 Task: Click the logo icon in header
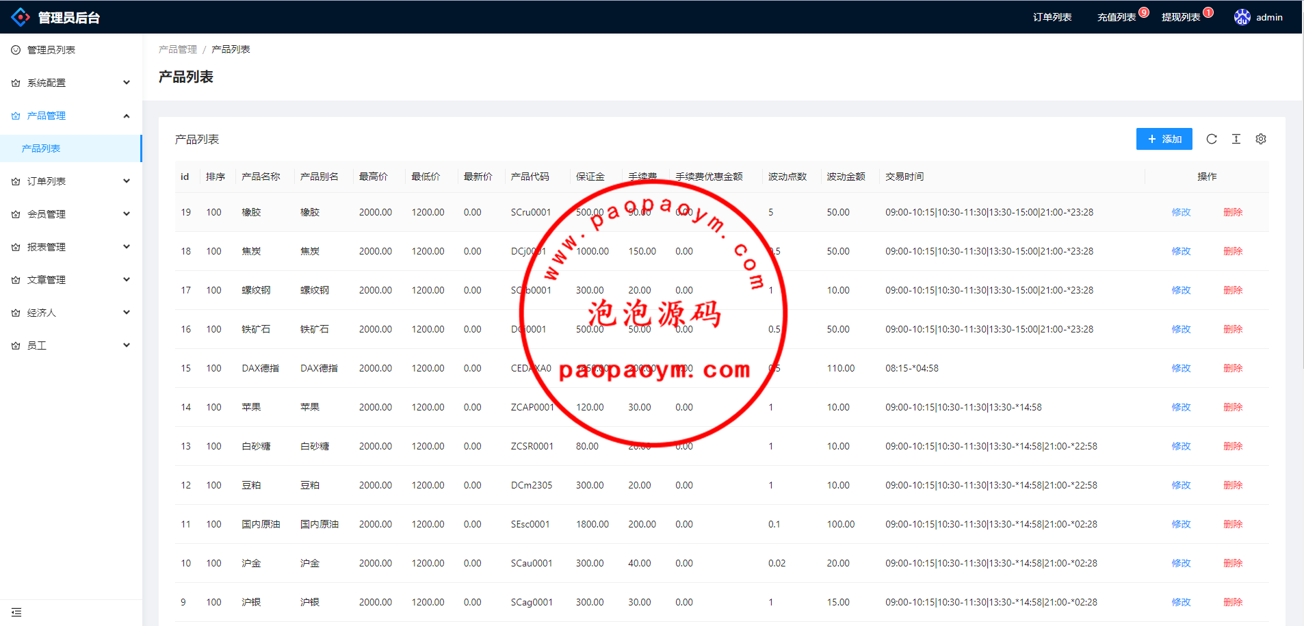click(21, 17)
